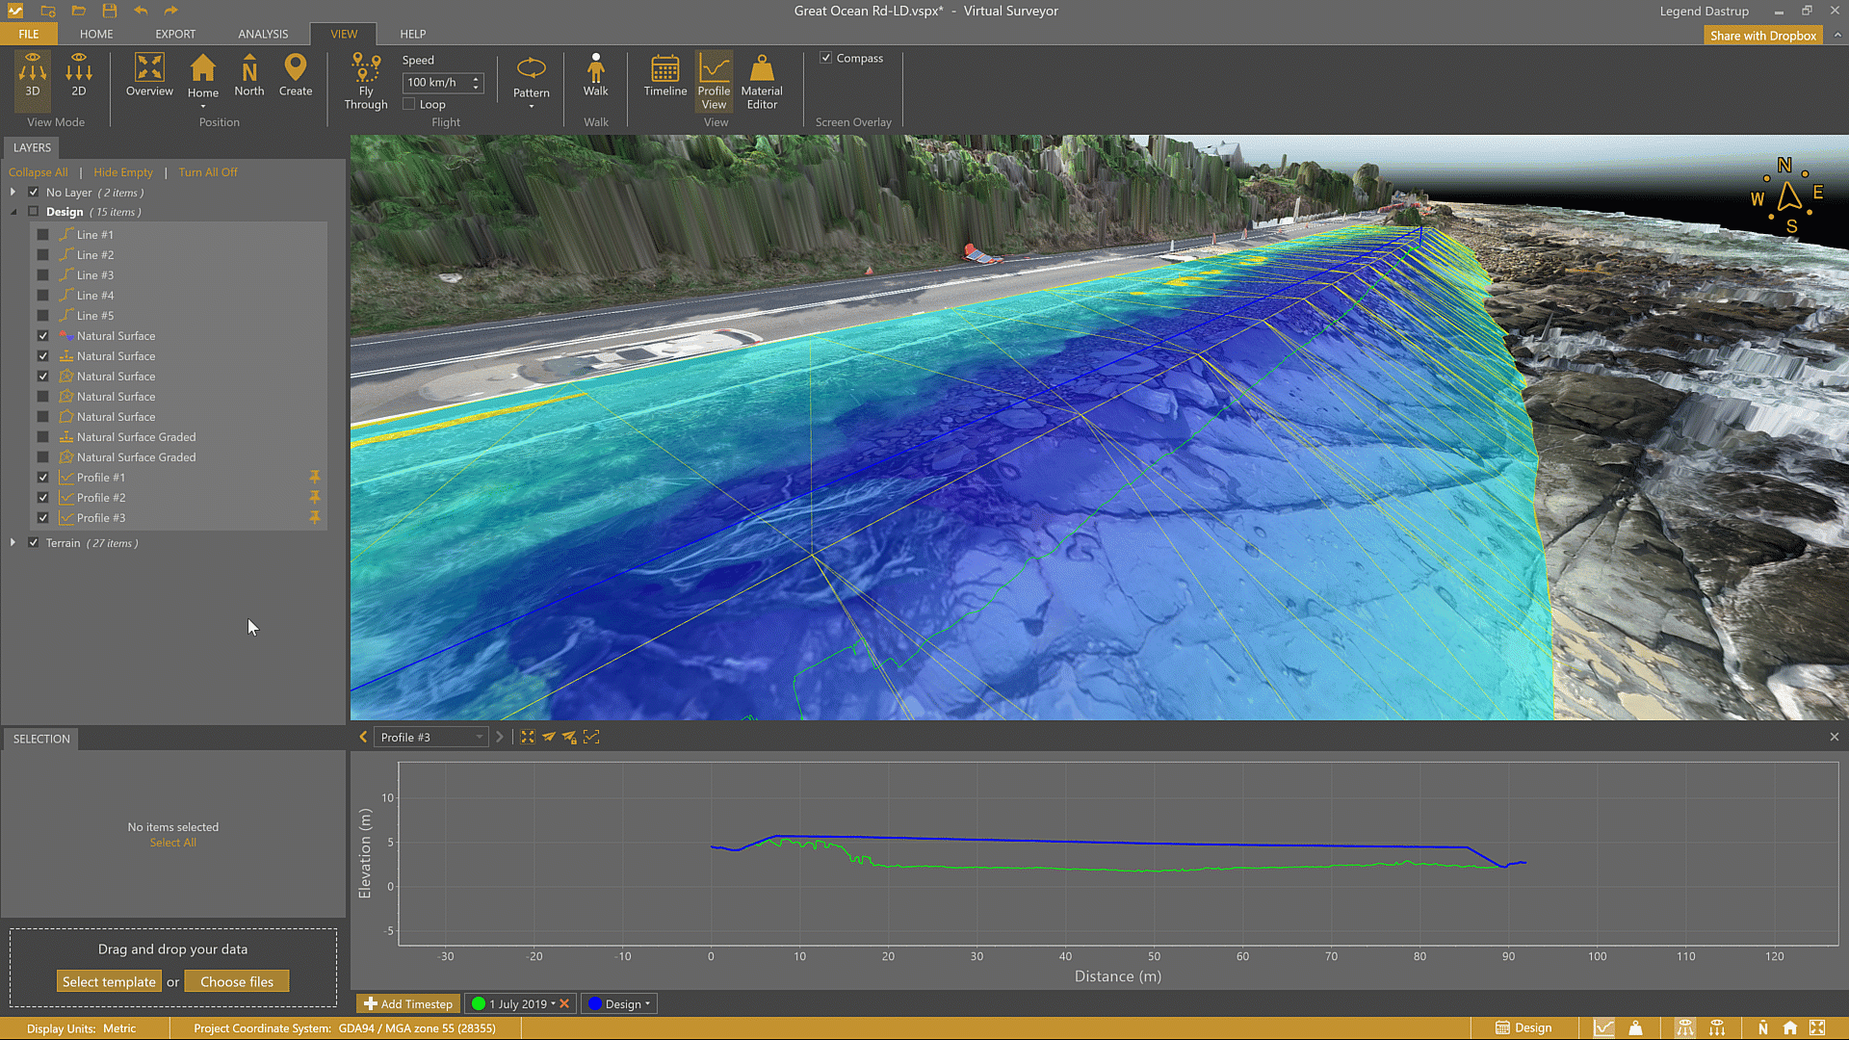This screenshot has height=1040, width=1849.
Task: Enable the Loop flight checkbox
Action: click(409, 104)
